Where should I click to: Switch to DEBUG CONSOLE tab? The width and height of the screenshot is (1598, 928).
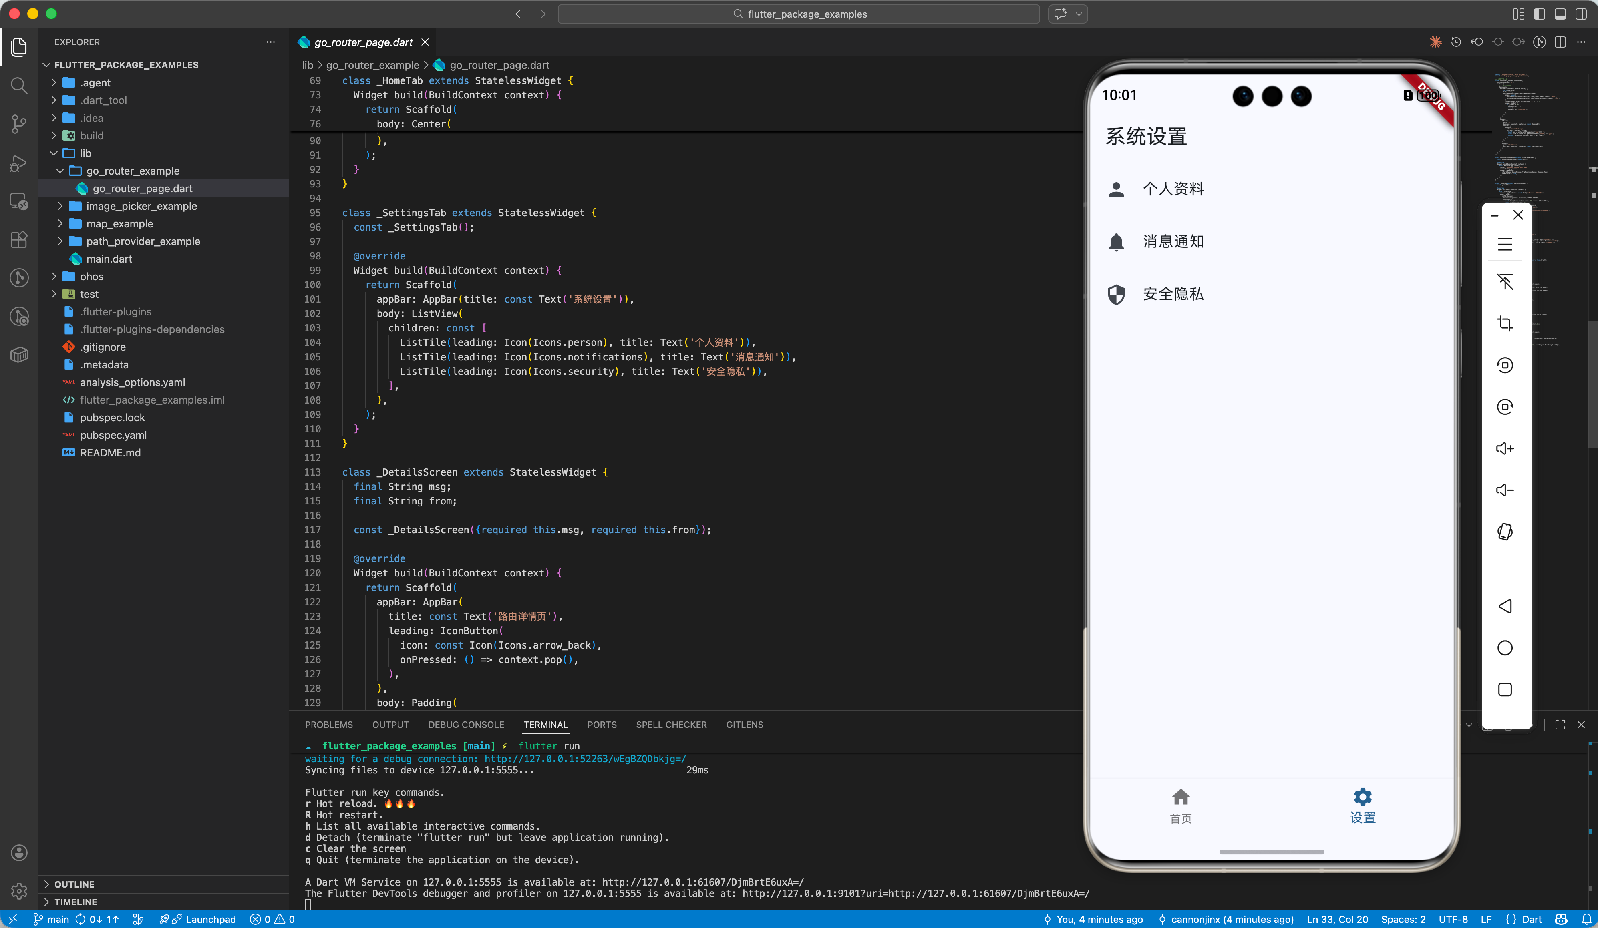click(x=465, y=725)
